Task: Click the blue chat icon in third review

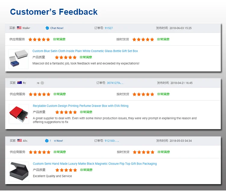Action: pyautogui.click(x=47, y=141)
